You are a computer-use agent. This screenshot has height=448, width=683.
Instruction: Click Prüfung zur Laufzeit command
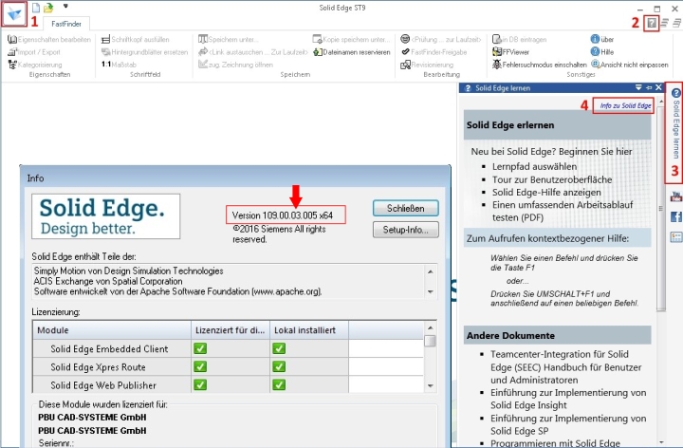pos(441,39)
